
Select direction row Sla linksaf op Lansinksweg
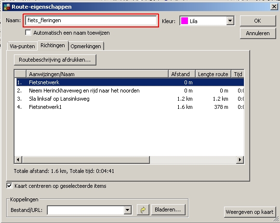coord(129,99)
